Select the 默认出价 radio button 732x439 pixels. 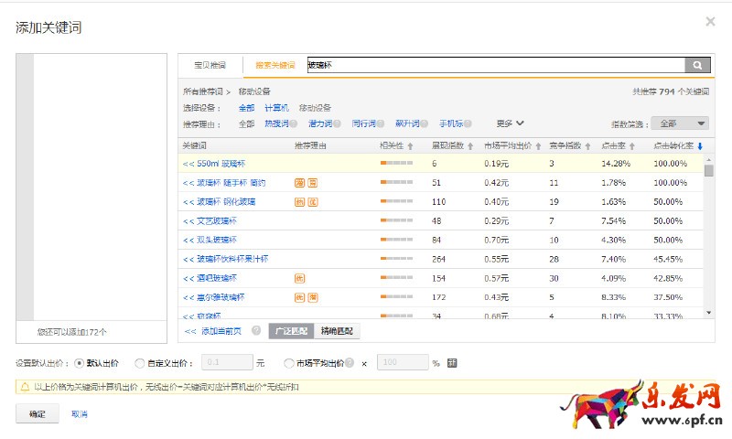[x=79, y=363]
